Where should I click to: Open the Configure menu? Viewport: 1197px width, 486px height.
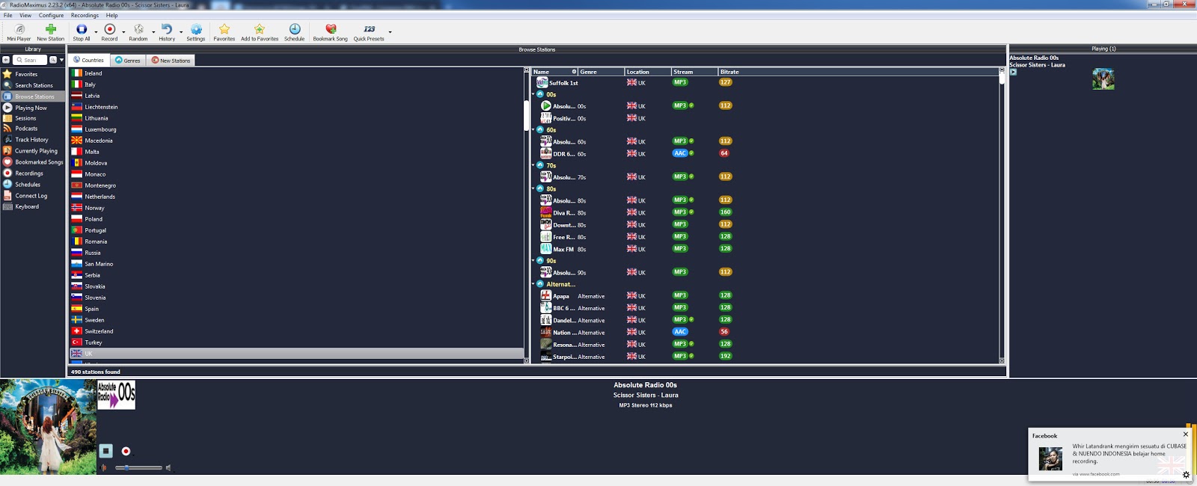click(52, 15)
